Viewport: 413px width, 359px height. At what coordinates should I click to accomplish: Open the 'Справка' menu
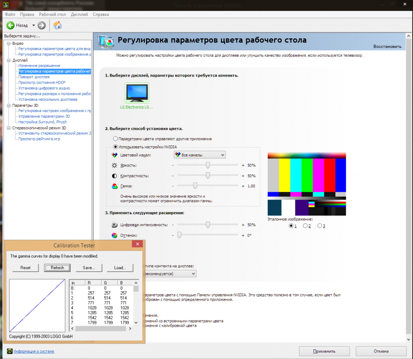100,15
